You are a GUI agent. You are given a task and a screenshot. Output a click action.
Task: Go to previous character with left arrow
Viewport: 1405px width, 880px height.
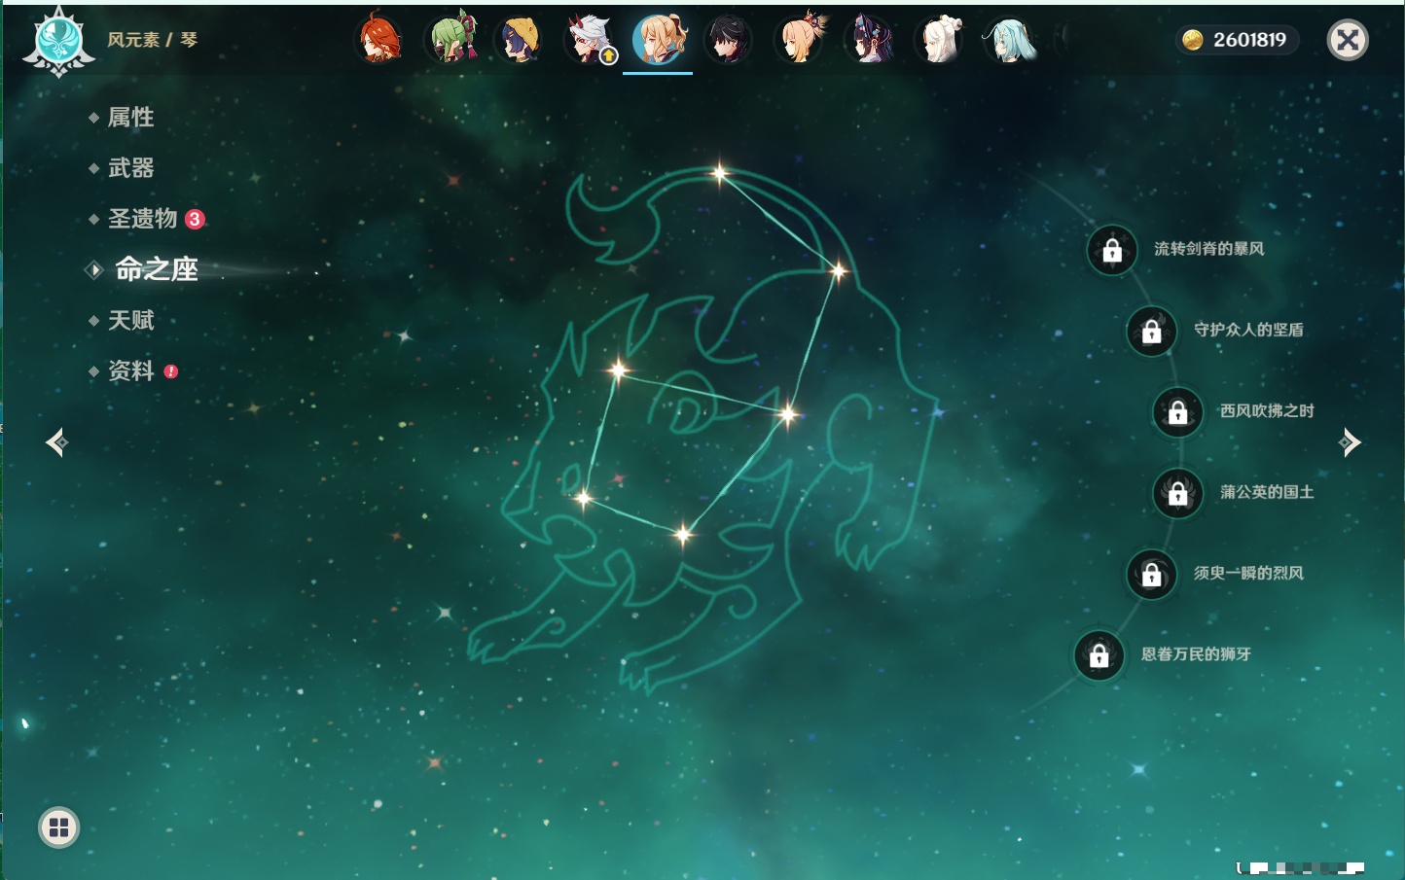pos(56,442)
